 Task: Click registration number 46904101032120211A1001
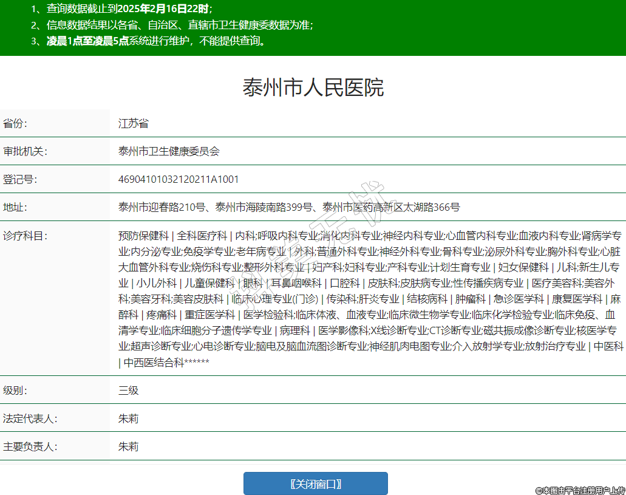tap(179, 179)
